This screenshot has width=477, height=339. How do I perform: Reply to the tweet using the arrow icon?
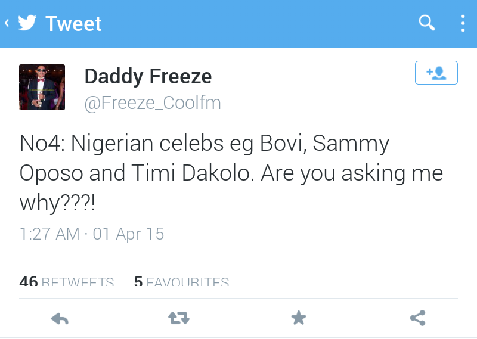(60, 319)
